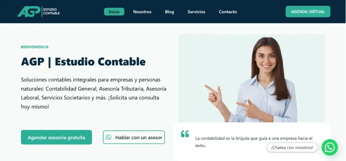Screen dimensions: 346x161
Task: Navigate to the Contacto page
Action: coord(228,12)
